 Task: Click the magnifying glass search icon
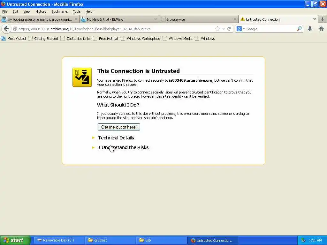[299, 29]
